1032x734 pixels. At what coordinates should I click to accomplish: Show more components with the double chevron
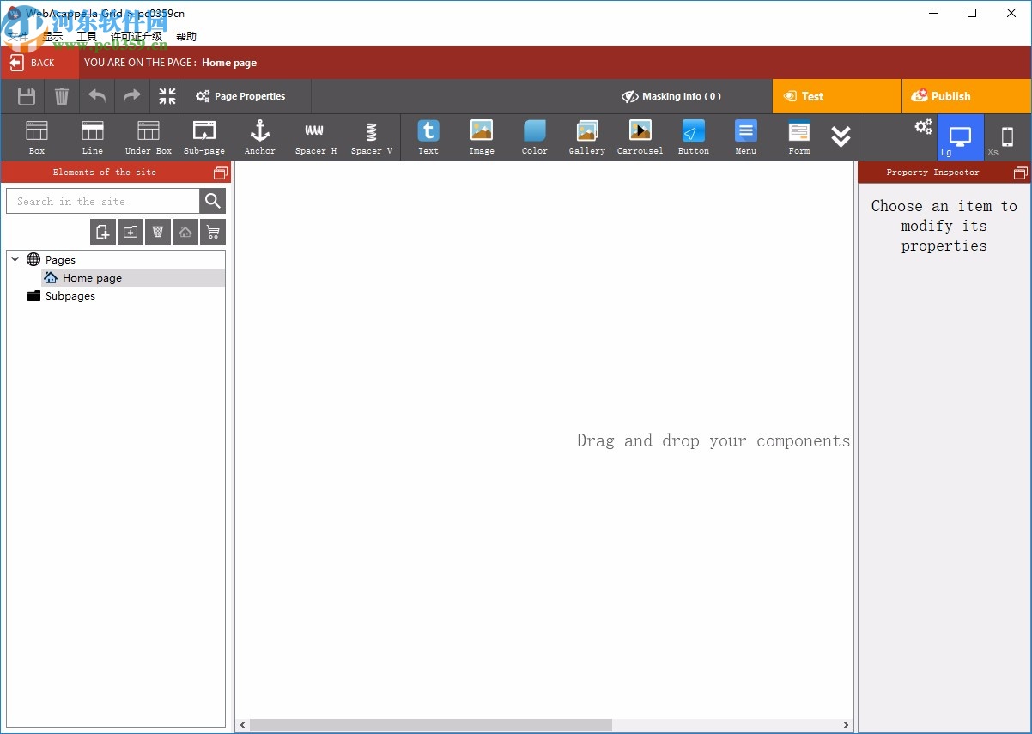pos(841,136)
